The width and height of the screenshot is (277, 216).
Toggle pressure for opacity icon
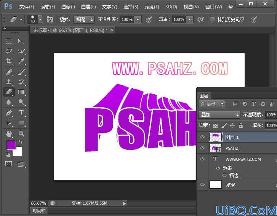[149, 19]
